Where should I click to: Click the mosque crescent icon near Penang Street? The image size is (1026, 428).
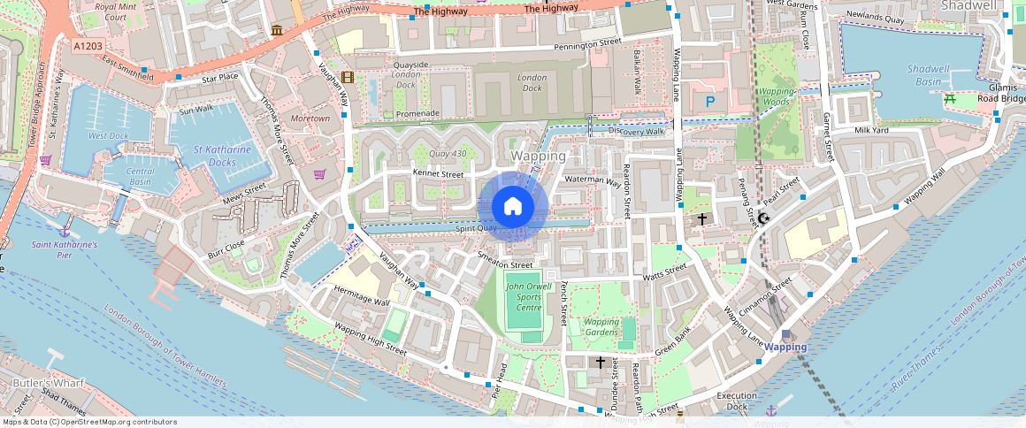pyautogui.click(x=763, y=218)
